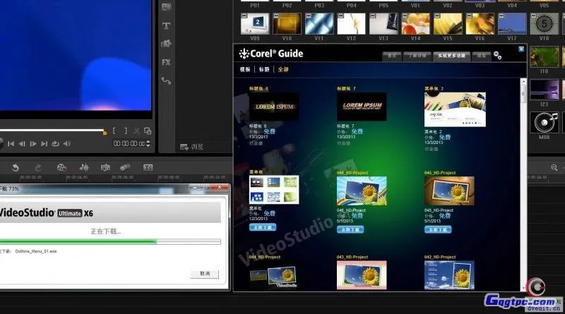The image size is (565, 314).
Task: Select the 046_HD-Project sunflower thumbnail
Action: pyautogui.click(x=362, y=191)
